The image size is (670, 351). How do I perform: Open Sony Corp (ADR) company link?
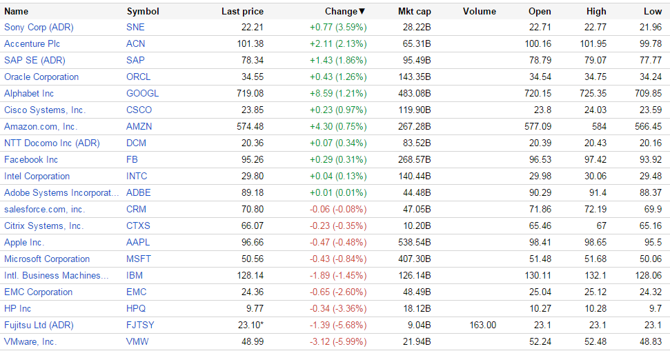[39, 27]
